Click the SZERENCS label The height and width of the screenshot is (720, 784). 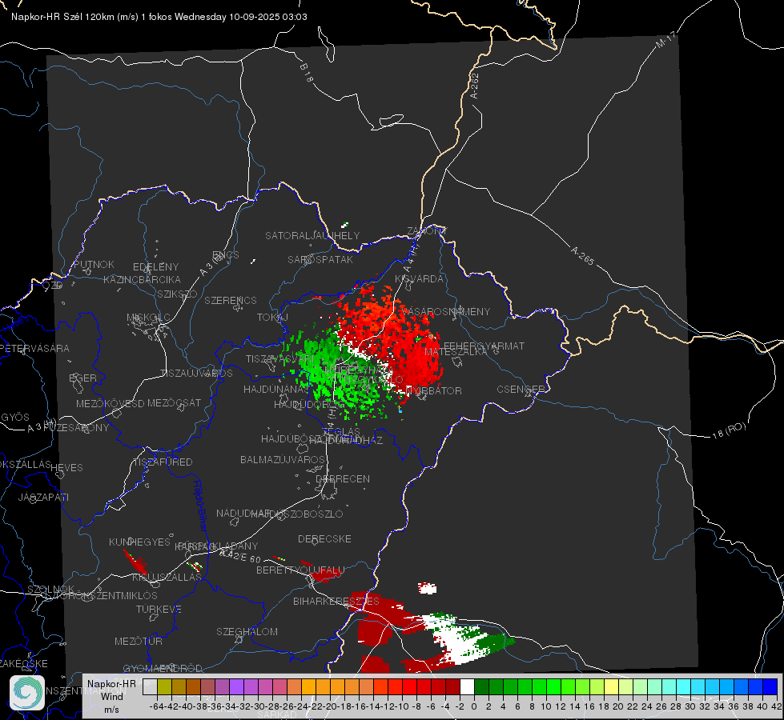tap(231, 300)
